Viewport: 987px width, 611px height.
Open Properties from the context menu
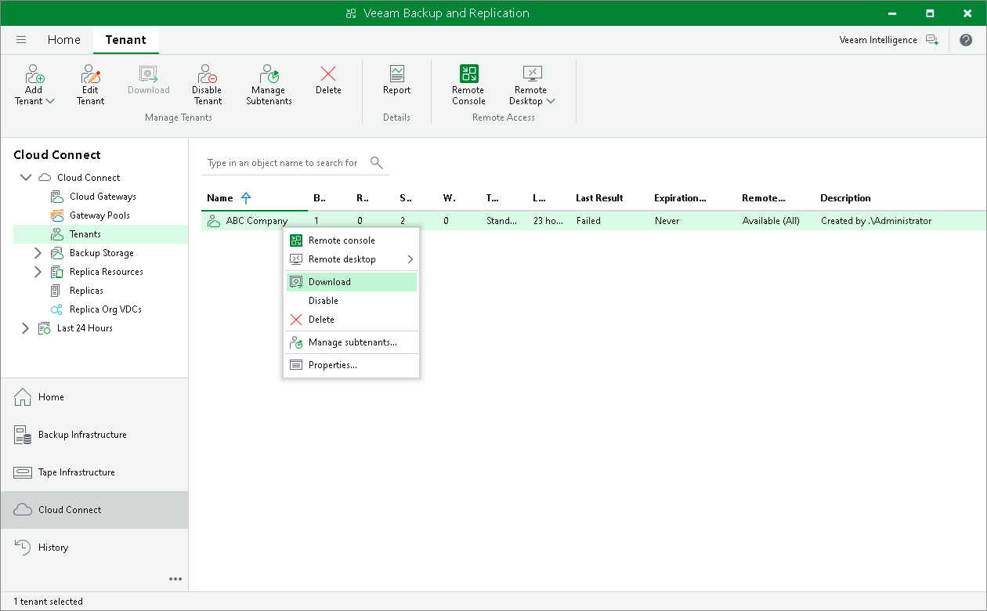point(352,365)
